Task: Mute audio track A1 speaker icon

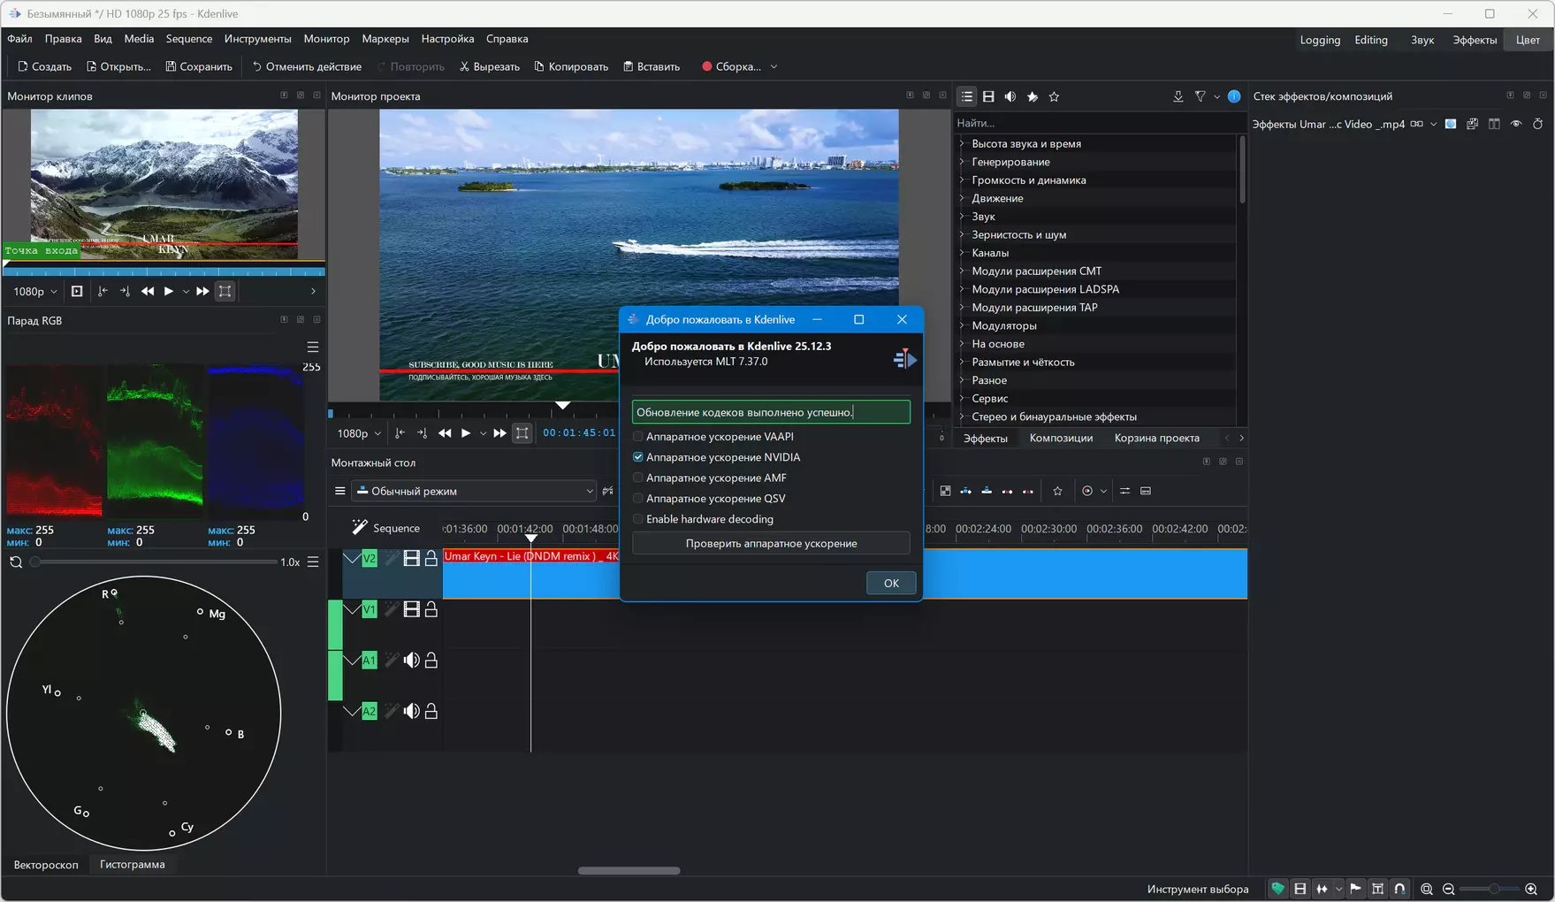Action: 411,661
